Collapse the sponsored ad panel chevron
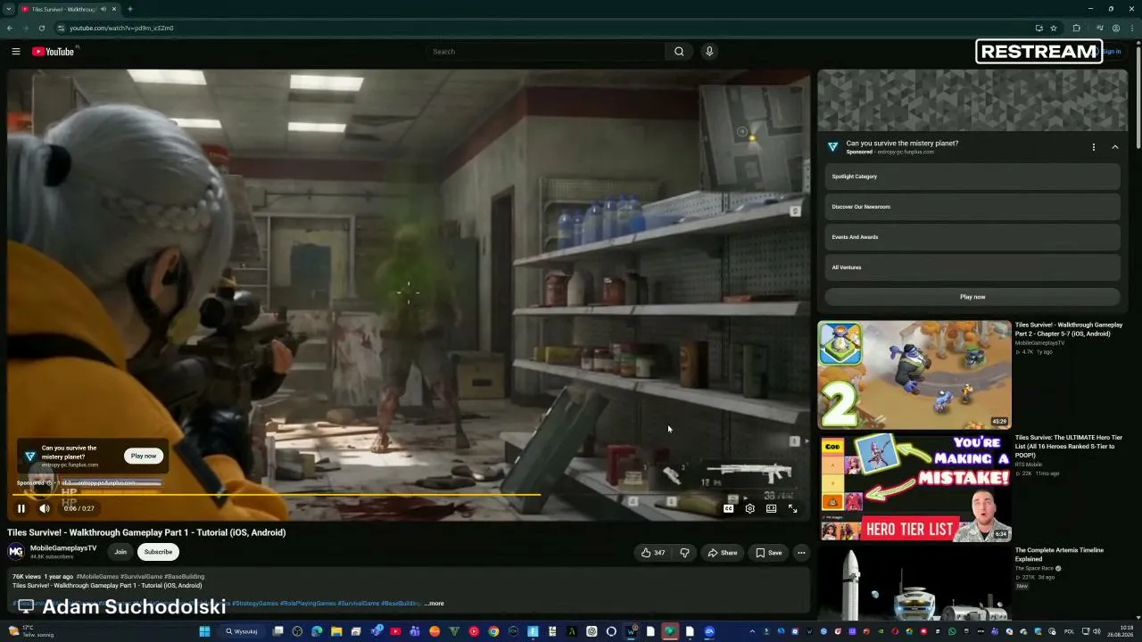Image resolution: width=1142 pixels, height=642 pixels. (x=1114, y=147)
